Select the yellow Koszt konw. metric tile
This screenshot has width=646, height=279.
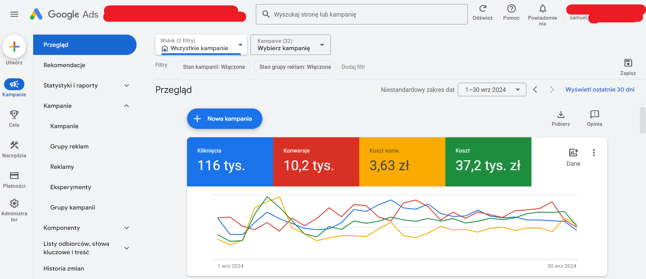[x=402, y=162]
